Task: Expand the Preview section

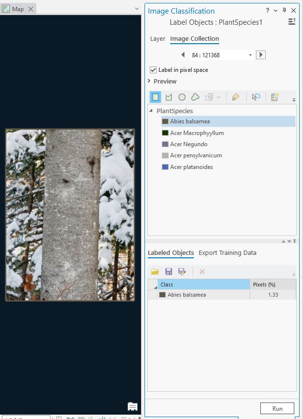Action: (x=149, y=81)
